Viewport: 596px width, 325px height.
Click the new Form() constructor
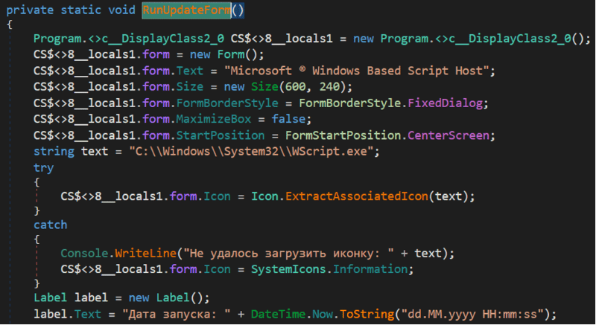coord(223,54)
